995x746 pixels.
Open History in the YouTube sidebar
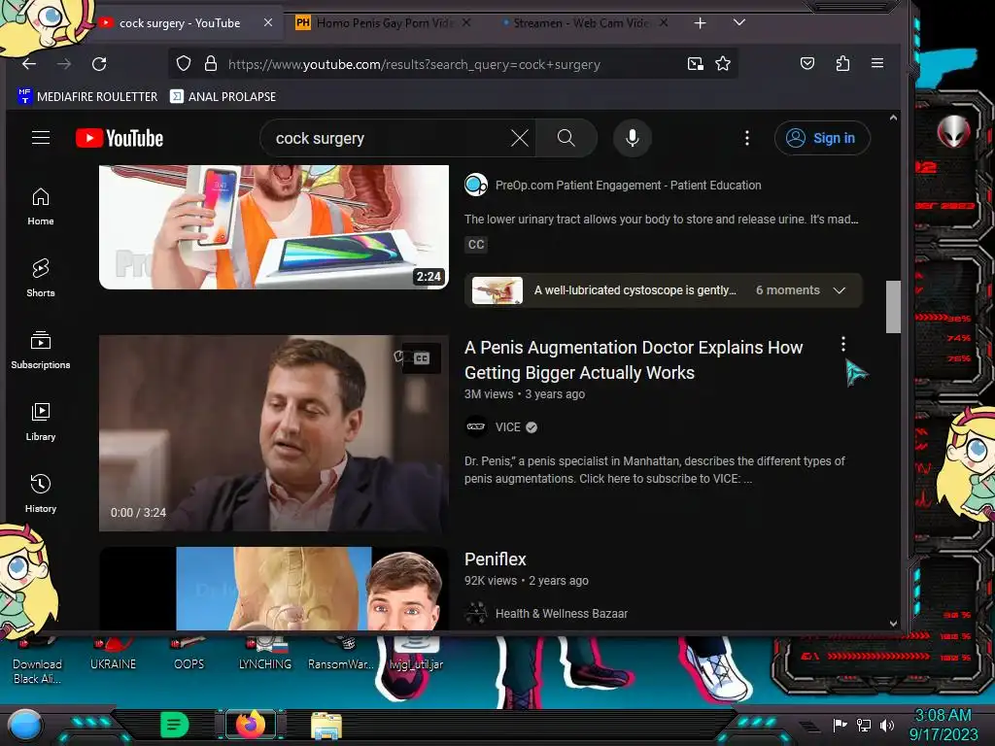[41, 493]
